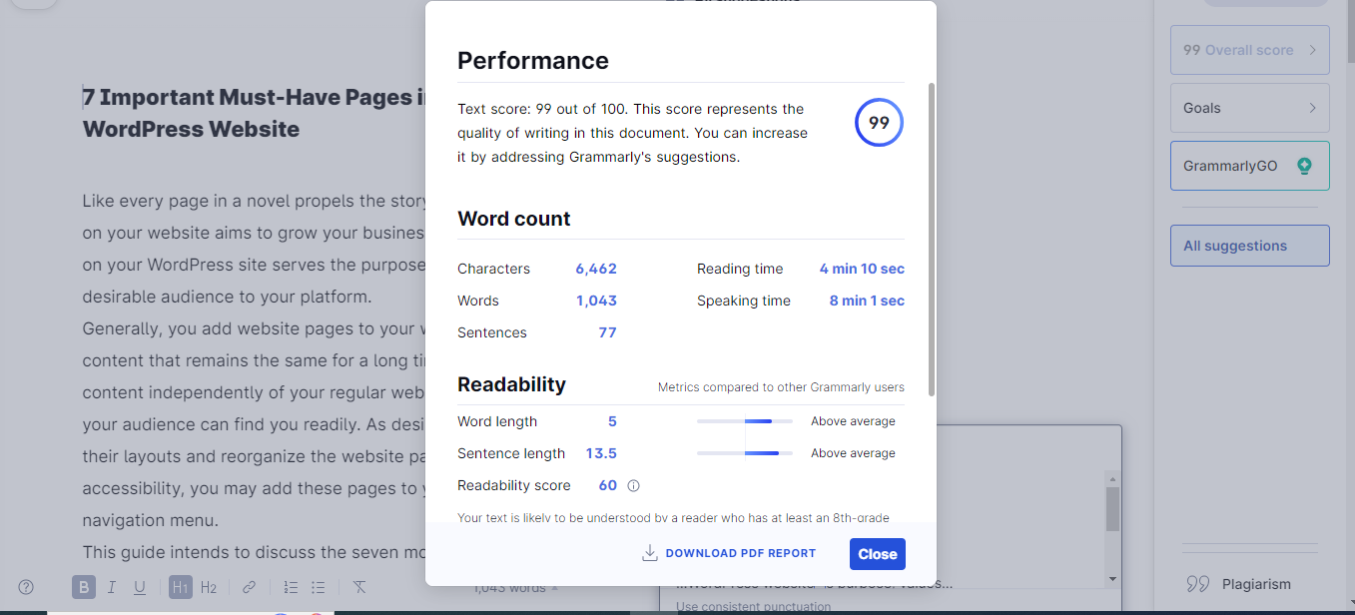
Task: Toggle bold formatting in editor toolbar
Action: (84, 587)
